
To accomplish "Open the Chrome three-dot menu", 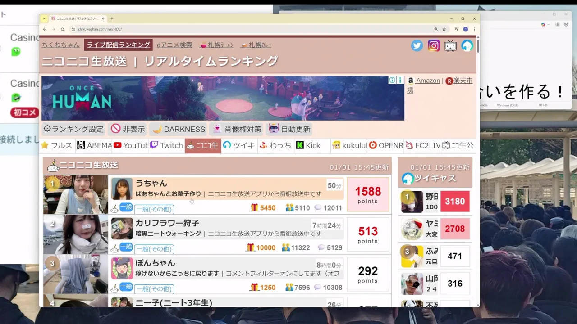I will pos(474,29).
